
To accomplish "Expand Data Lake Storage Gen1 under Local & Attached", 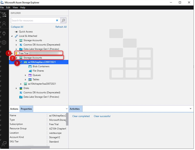I will tap(16, 49).
